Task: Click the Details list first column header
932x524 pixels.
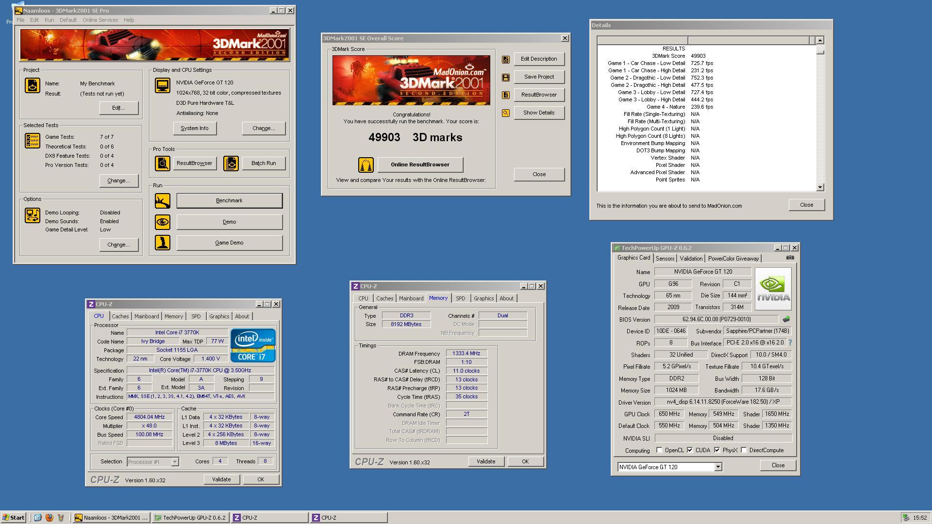Action: coord(642,40)
